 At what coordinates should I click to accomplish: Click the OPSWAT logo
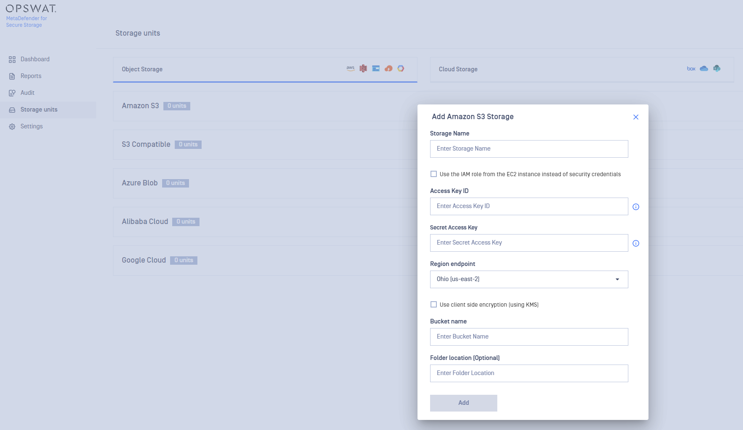pyautogui.click(x=31, y=8)
